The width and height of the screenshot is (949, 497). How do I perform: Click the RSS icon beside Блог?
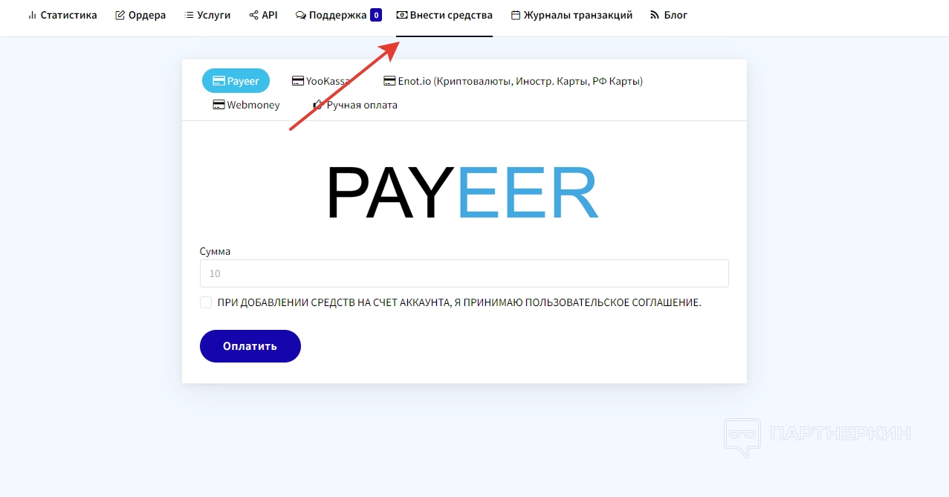(x=655, y=15)
